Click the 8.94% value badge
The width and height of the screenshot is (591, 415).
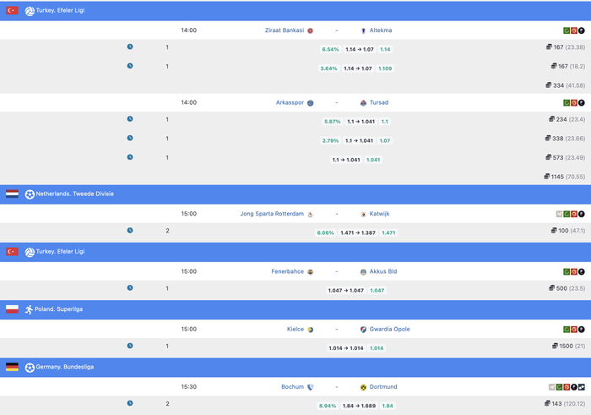(328, 406)
